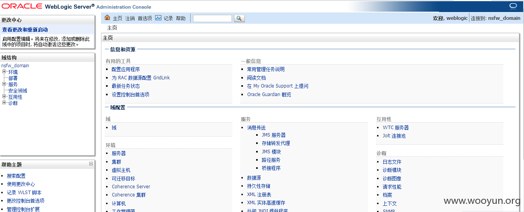This screenshot has width=524, height=212.
Task: Open the 域 link under 域配置
Action: tap(114, 128)
